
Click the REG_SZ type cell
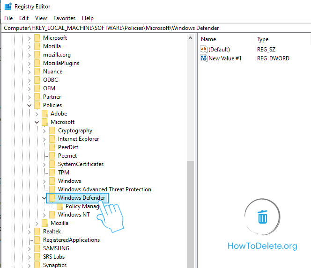pyautogui.click(x=266, y=49)
